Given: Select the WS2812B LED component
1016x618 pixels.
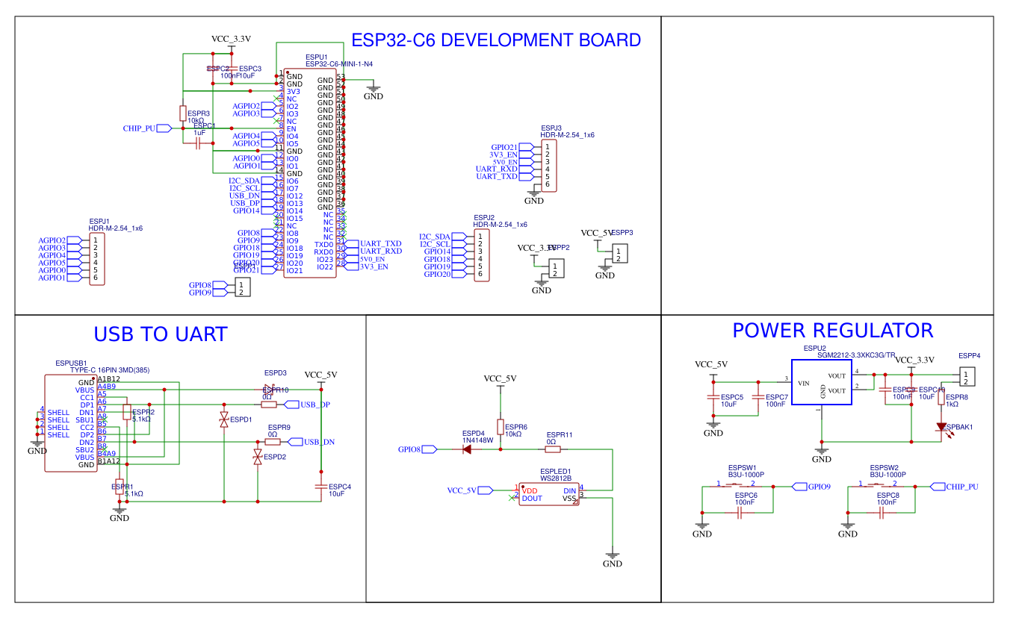Looking at the screenshot, I should (x=548, y=494).
